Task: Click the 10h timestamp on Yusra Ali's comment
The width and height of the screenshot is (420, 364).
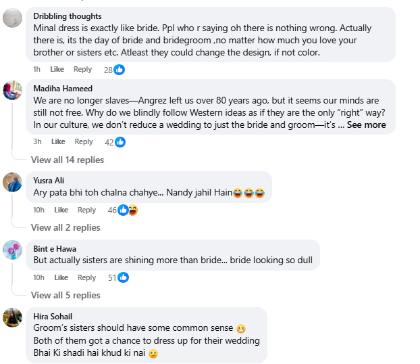Action: coord(39,210)
